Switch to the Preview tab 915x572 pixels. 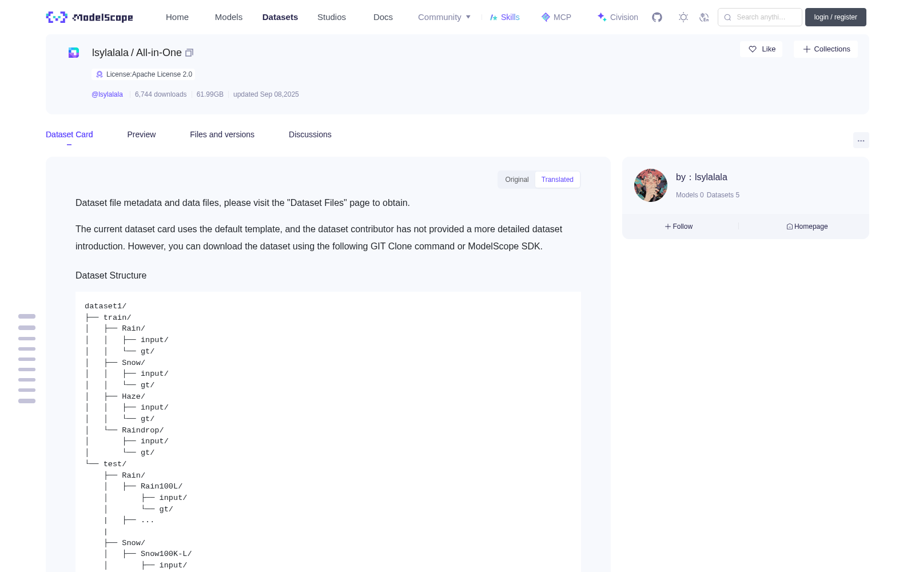tap(141, 134)
